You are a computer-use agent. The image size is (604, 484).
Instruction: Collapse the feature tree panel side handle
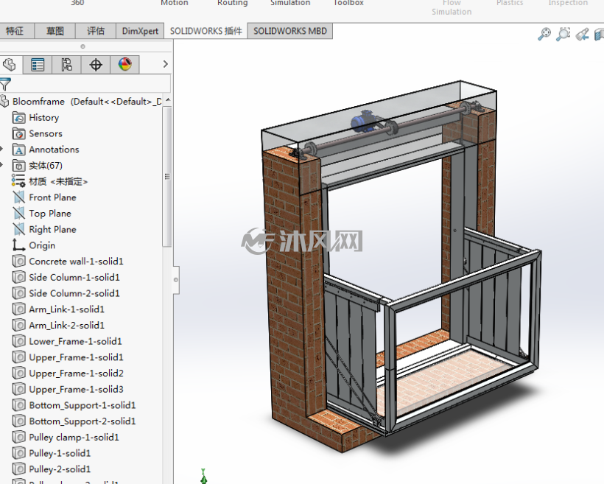(176, 280)
